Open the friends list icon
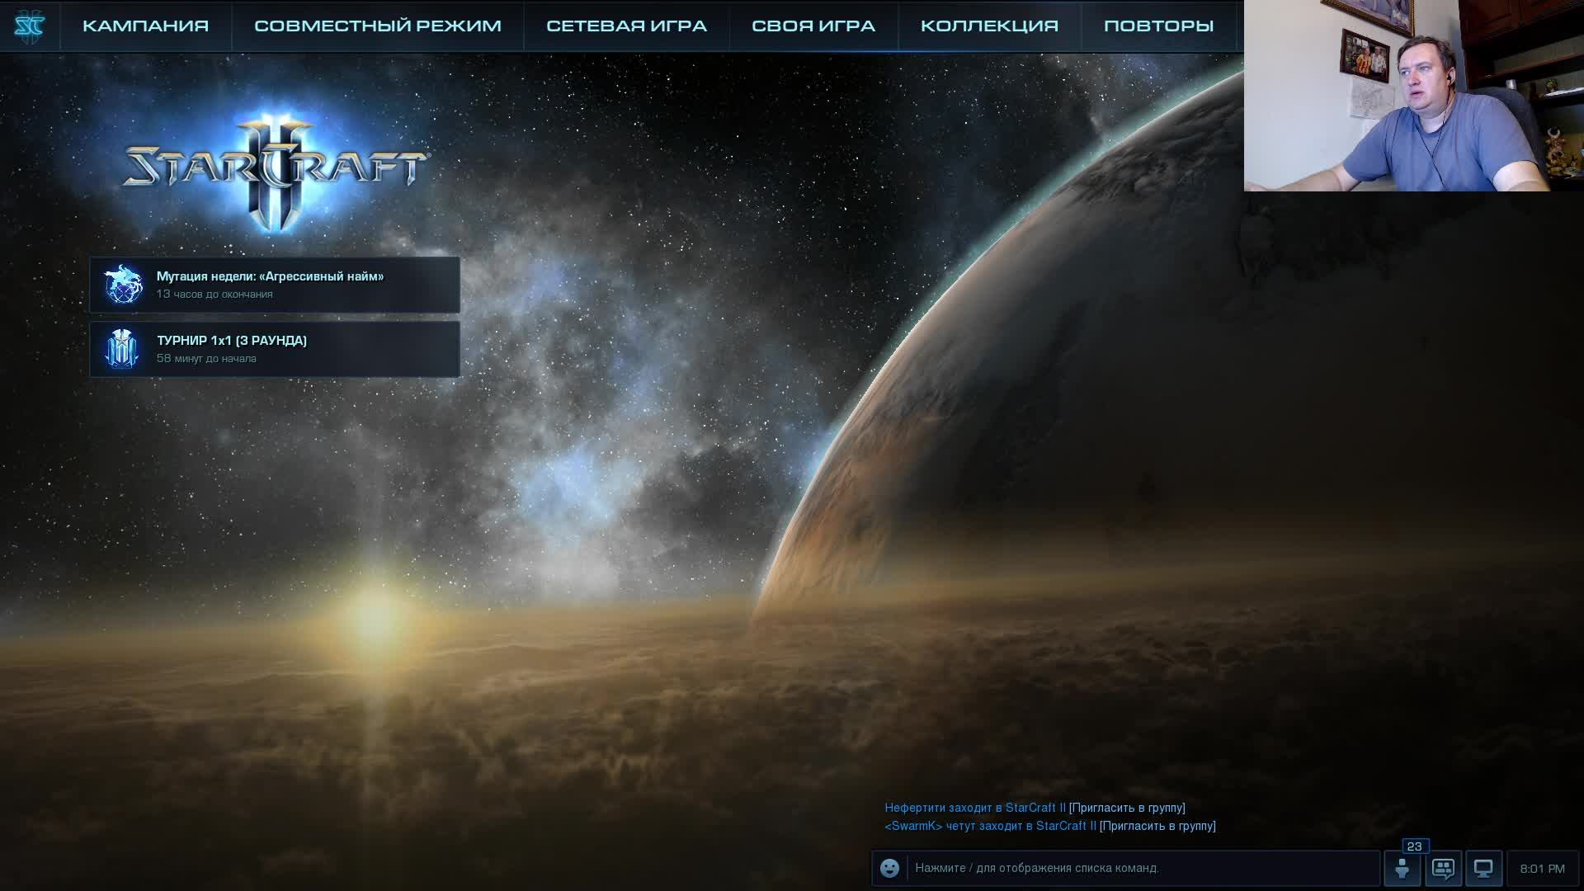 tap(1402, 869)
